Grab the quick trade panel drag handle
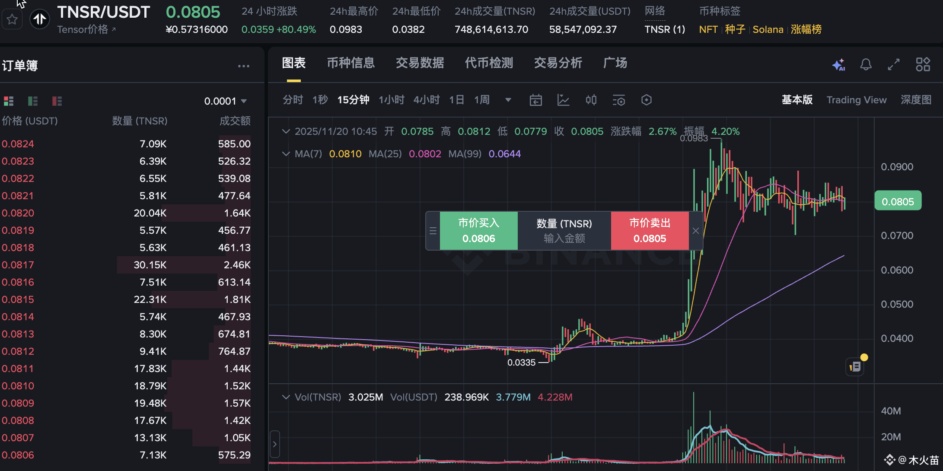Viewport: 943px width, 471px height. [x=433, y=231]
